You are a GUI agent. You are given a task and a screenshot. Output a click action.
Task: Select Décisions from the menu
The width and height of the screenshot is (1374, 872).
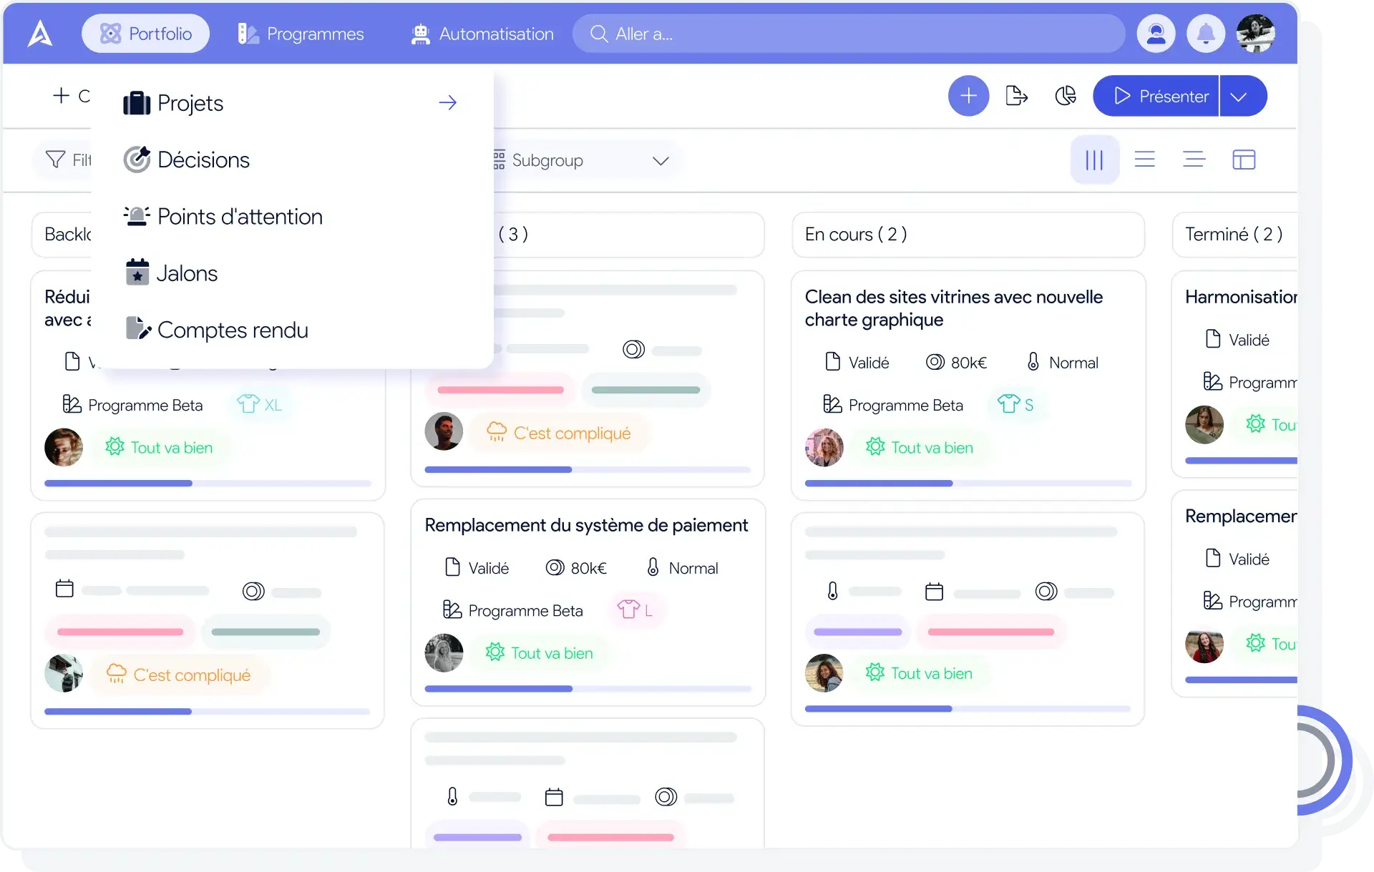(186, 160)
